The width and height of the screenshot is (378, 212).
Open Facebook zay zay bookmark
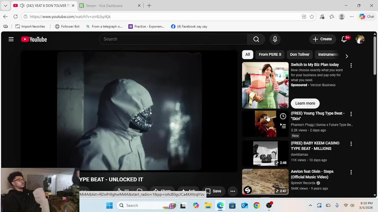pos(189,26)
